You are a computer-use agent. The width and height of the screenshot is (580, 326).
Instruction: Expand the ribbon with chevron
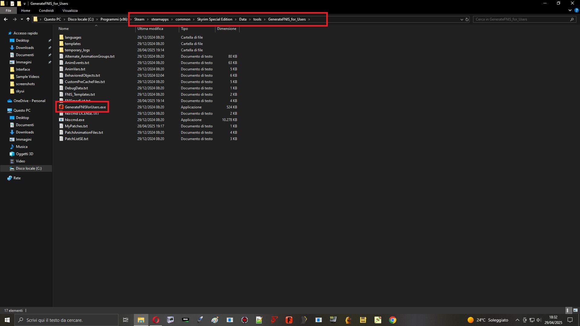pos(570,10)
